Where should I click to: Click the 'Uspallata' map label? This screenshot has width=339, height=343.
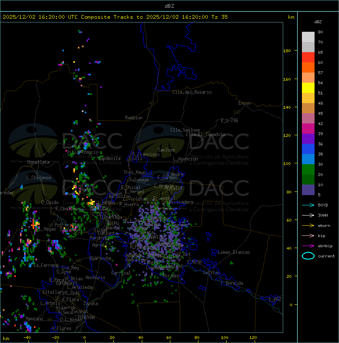point(38,162)
